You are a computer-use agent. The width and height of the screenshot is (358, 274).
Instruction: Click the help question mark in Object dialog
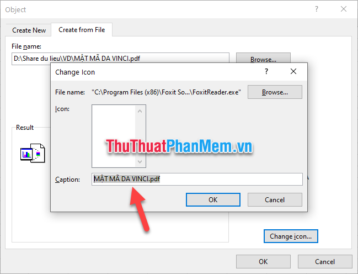coord(317,9)
